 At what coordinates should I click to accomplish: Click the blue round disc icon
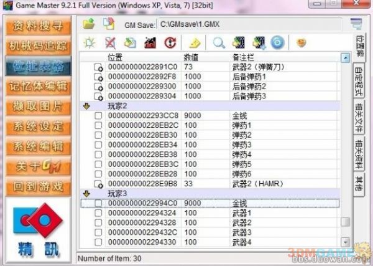[x=278, y=43]
